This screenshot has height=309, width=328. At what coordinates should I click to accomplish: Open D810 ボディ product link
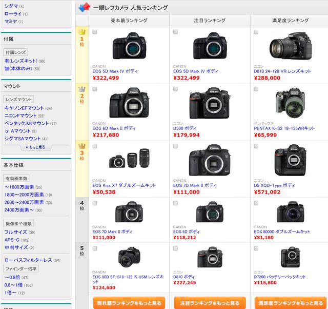184,277
